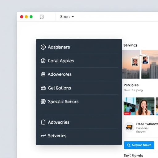Open the Shon dropdown
This screenshot has height=158, width=158.
67,17
